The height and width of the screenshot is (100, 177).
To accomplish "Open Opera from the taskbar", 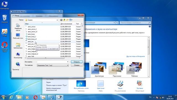I will tap(35, 97).
